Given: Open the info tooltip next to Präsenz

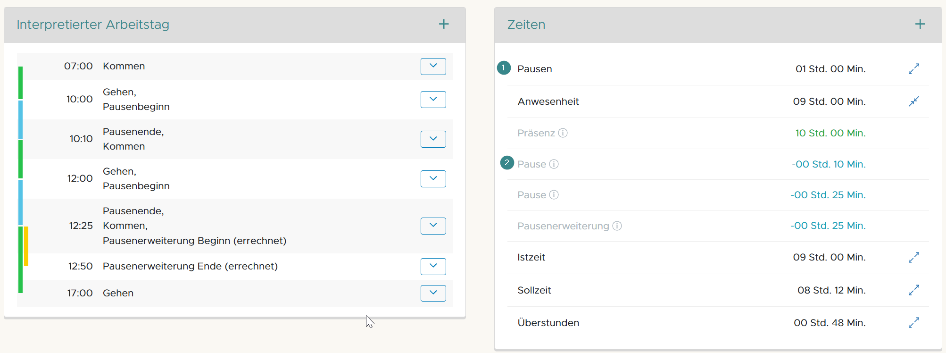Looking at the screenshot, I should tap(563, 133).
